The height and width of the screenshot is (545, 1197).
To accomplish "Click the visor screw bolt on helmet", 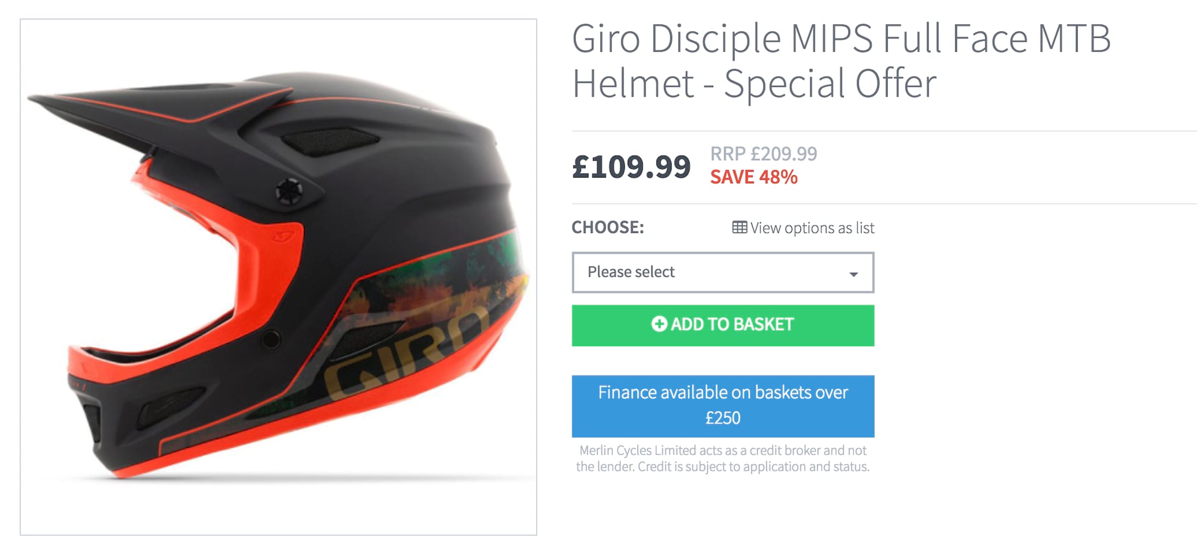I will (289, 191).
